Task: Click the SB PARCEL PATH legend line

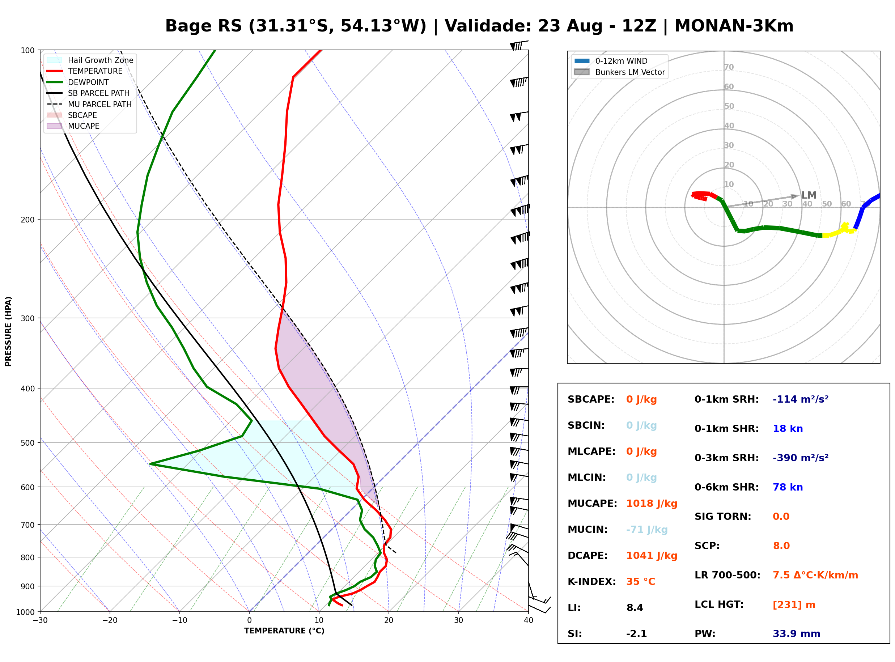Action: point(55,93)
